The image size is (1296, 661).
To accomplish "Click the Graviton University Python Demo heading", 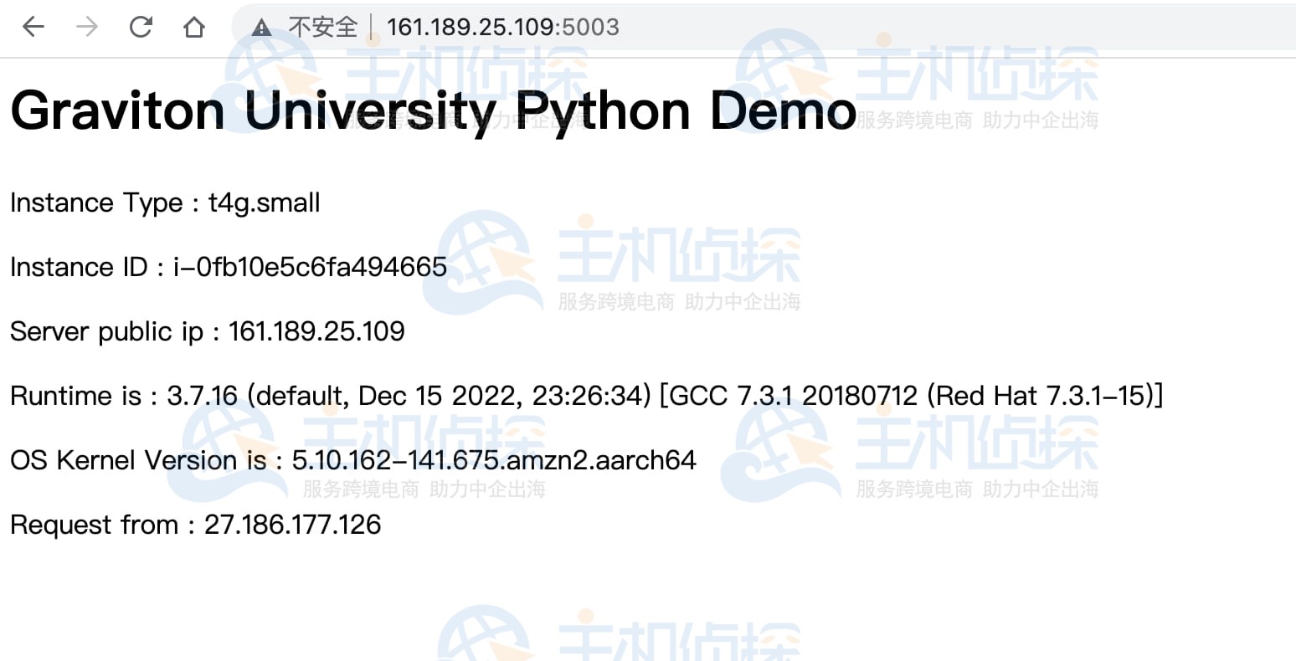I will point(431,109).
